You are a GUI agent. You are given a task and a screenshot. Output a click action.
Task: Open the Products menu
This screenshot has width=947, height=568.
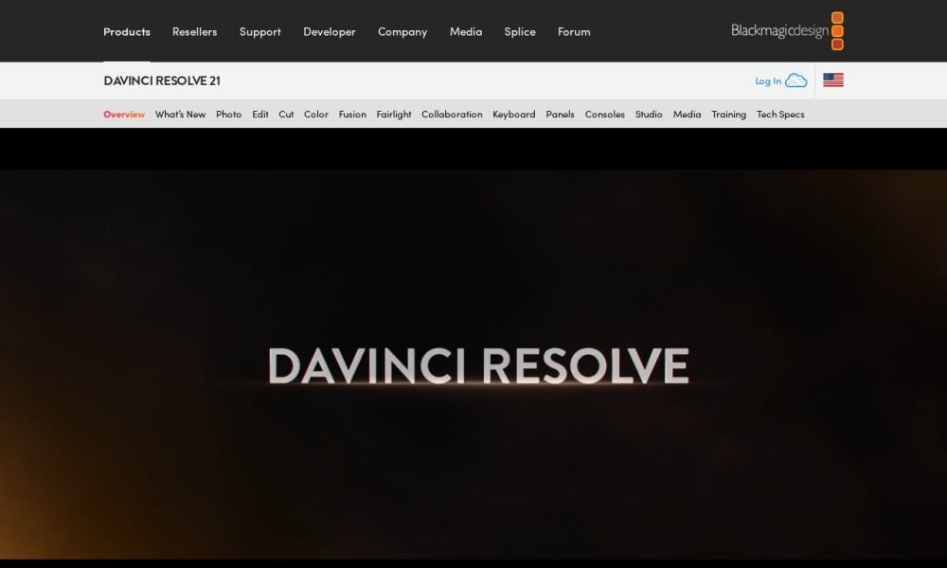tap(127, 31)
